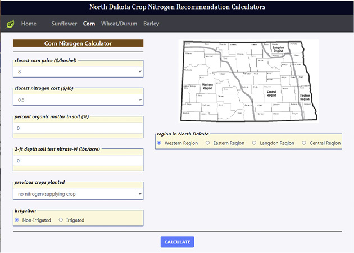This screenshot has height=253, width=354.
Task: Select the Central Region radio button
Action: click(x=305, y=143)
